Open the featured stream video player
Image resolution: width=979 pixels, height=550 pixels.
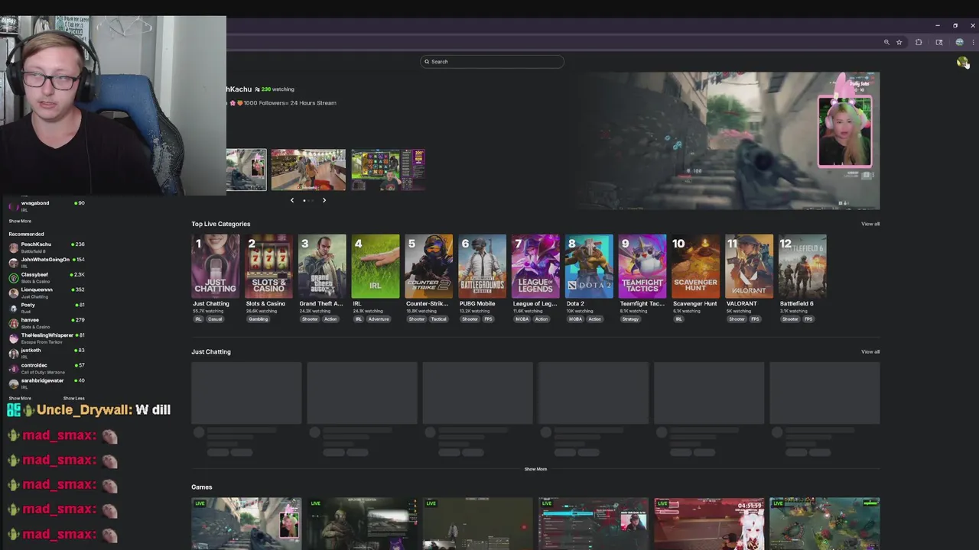728,141
